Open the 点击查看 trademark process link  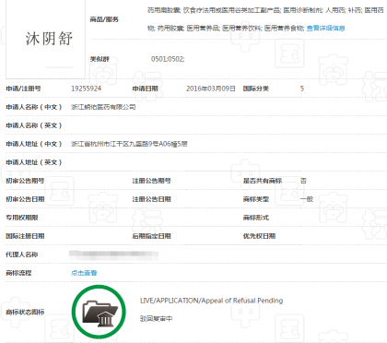click(84, 273)
